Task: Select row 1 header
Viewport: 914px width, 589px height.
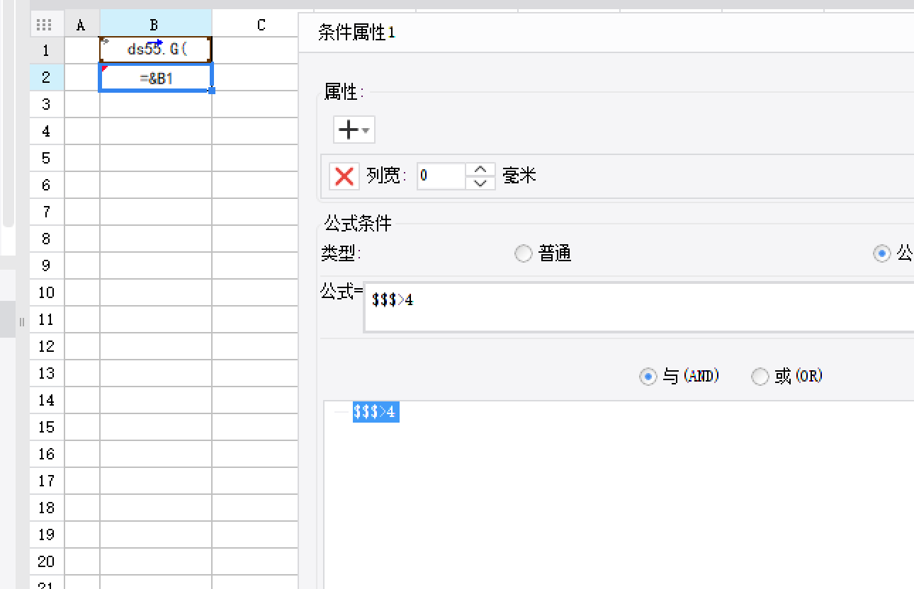Action: click(47, 50)
